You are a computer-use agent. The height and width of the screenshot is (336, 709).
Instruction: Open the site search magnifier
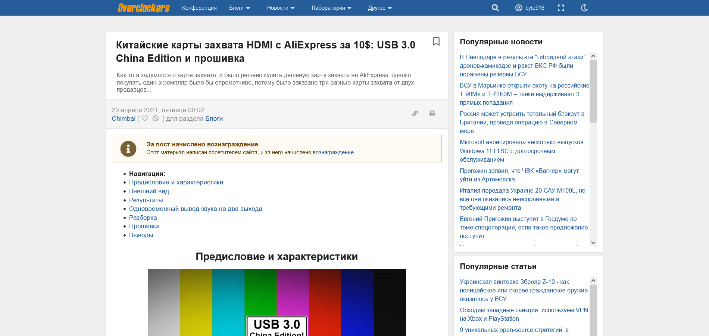tap(495, 8)
